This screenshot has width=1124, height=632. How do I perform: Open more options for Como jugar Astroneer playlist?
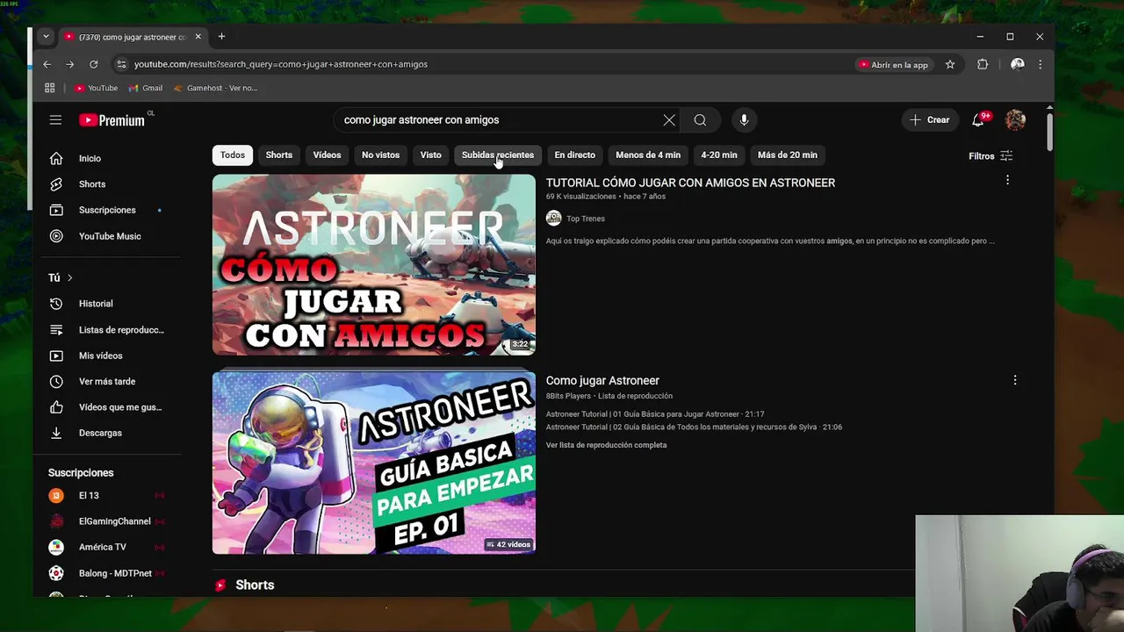tap(1015, 380)
